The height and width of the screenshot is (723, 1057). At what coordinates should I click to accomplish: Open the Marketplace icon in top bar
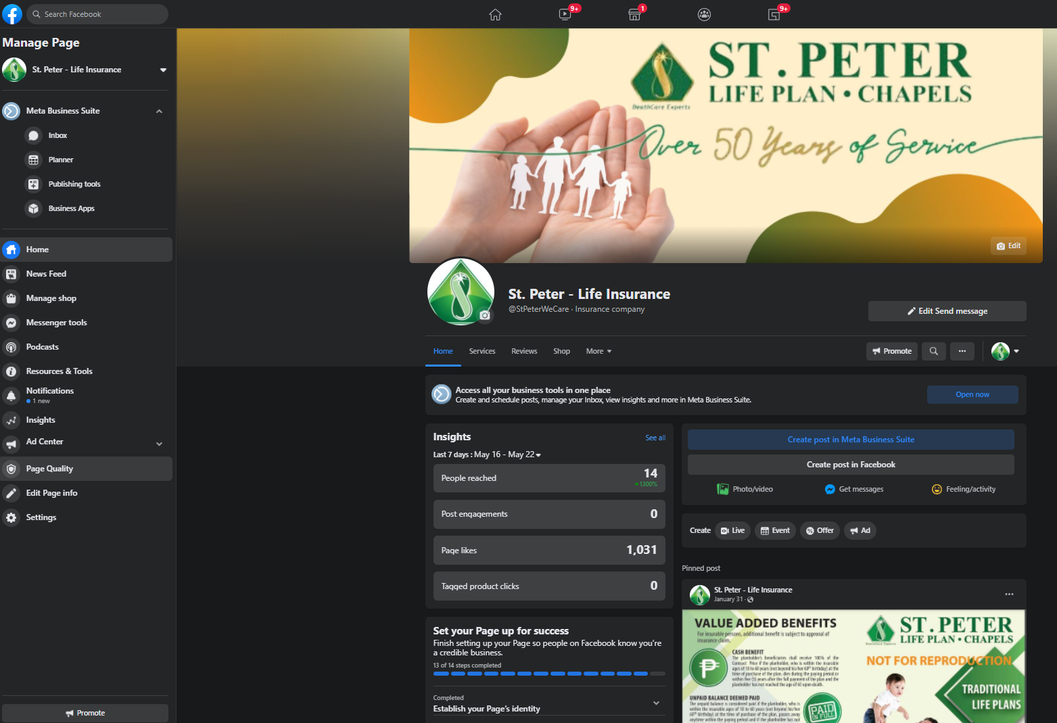point(634,15)
